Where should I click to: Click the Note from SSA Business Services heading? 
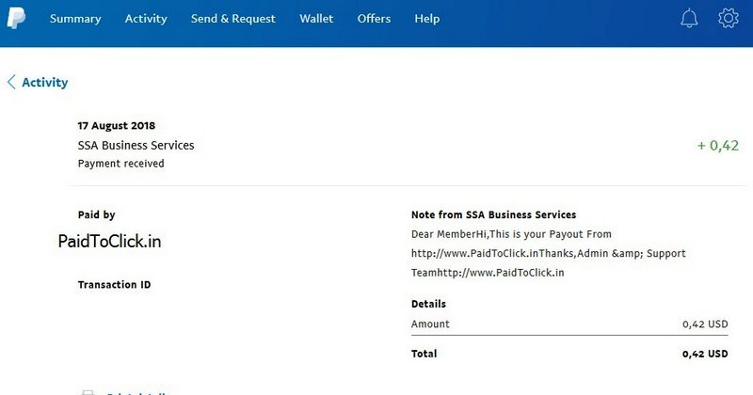pyautogui.click(x=493, y=215)
